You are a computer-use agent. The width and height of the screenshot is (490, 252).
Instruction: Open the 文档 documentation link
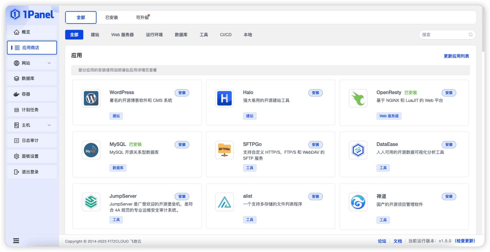[x=398, y=241]
